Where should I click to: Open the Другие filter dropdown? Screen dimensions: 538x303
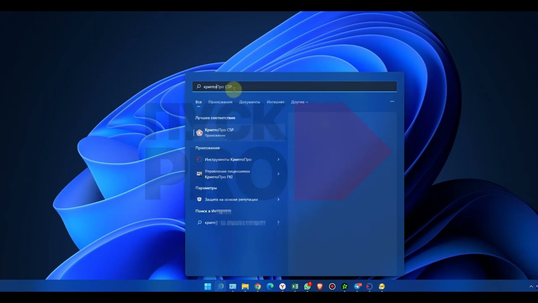pyautogui.click(x=300, y=102)
